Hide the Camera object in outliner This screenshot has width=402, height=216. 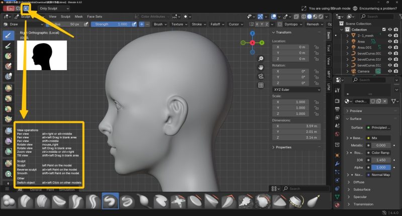coord(389,71)
